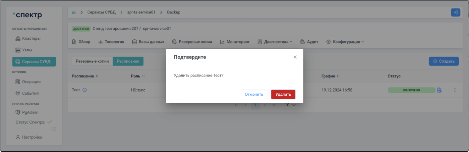The height and width of the screenshot is (152, 469).
Task: Click the home icon in breadcrumb
Action: click(74, 12)
